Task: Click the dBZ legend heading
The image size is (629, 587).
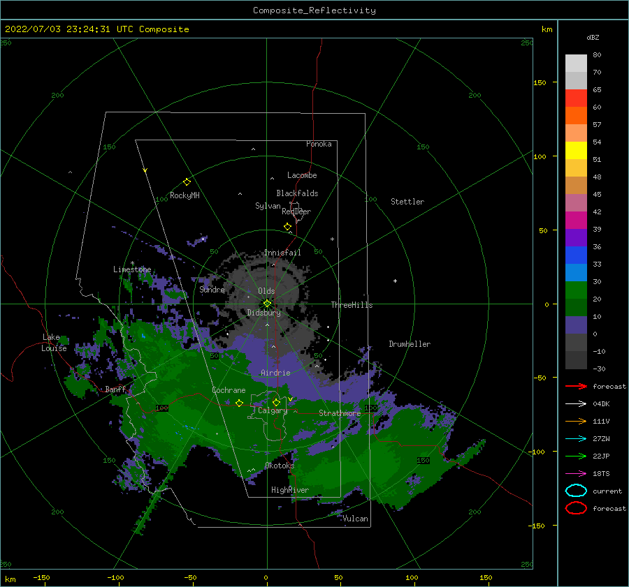Action: [x=593, y=37]
